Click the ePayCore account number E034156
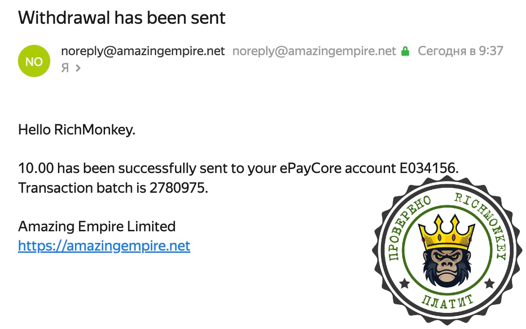526x329 pixels. point(428,169)
